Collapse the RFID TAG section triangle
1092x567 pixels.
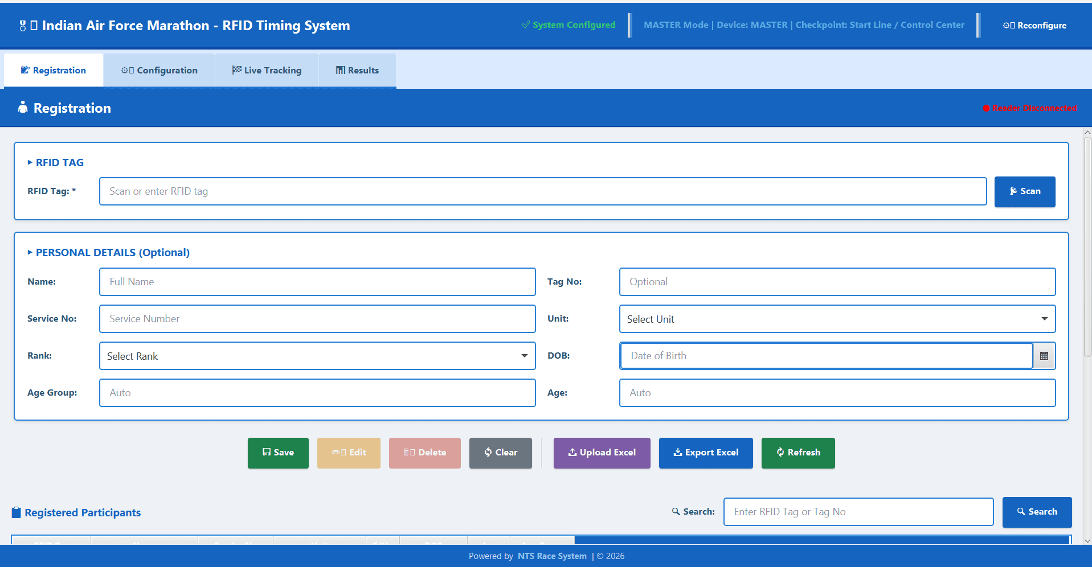[x=30, y=163]
